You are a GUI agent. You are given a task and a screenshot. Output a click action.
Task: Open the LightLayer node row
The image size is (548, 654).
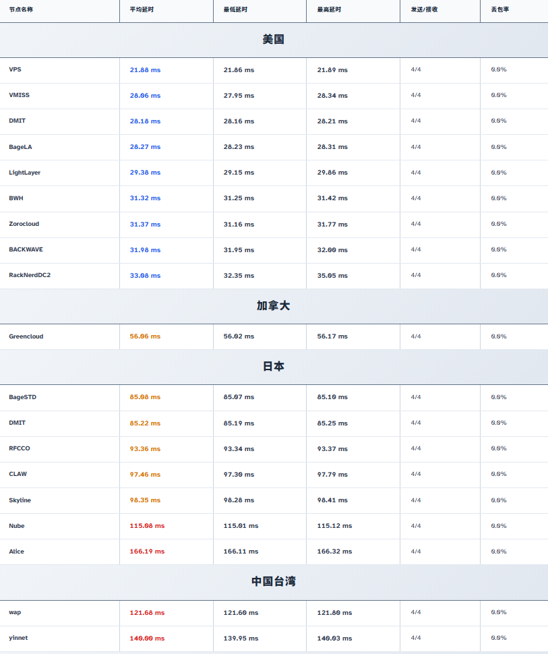(24, 173)
